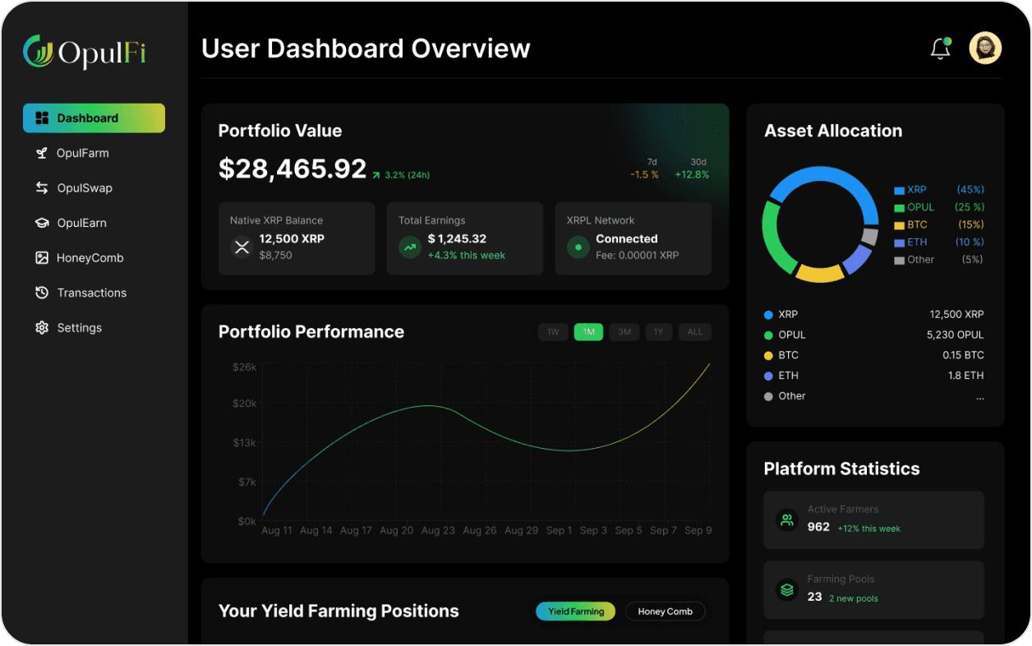
Task: Open the notifications bell icon
Action: [940, 48]
